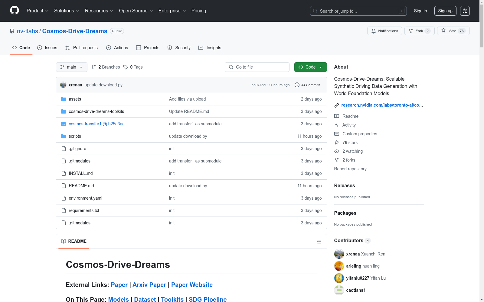This screenshot has width=484, height=302.
Task: Open the Paper Website link
Action: [192, 285]
